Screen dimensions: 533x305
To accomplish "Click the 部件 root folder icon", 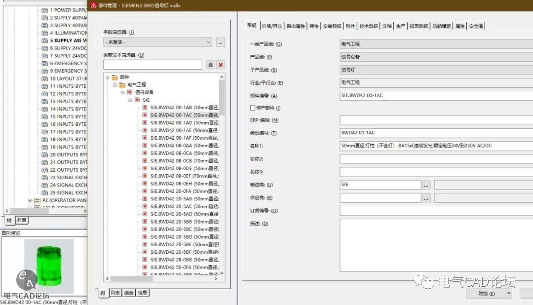I will pos(115,77).
